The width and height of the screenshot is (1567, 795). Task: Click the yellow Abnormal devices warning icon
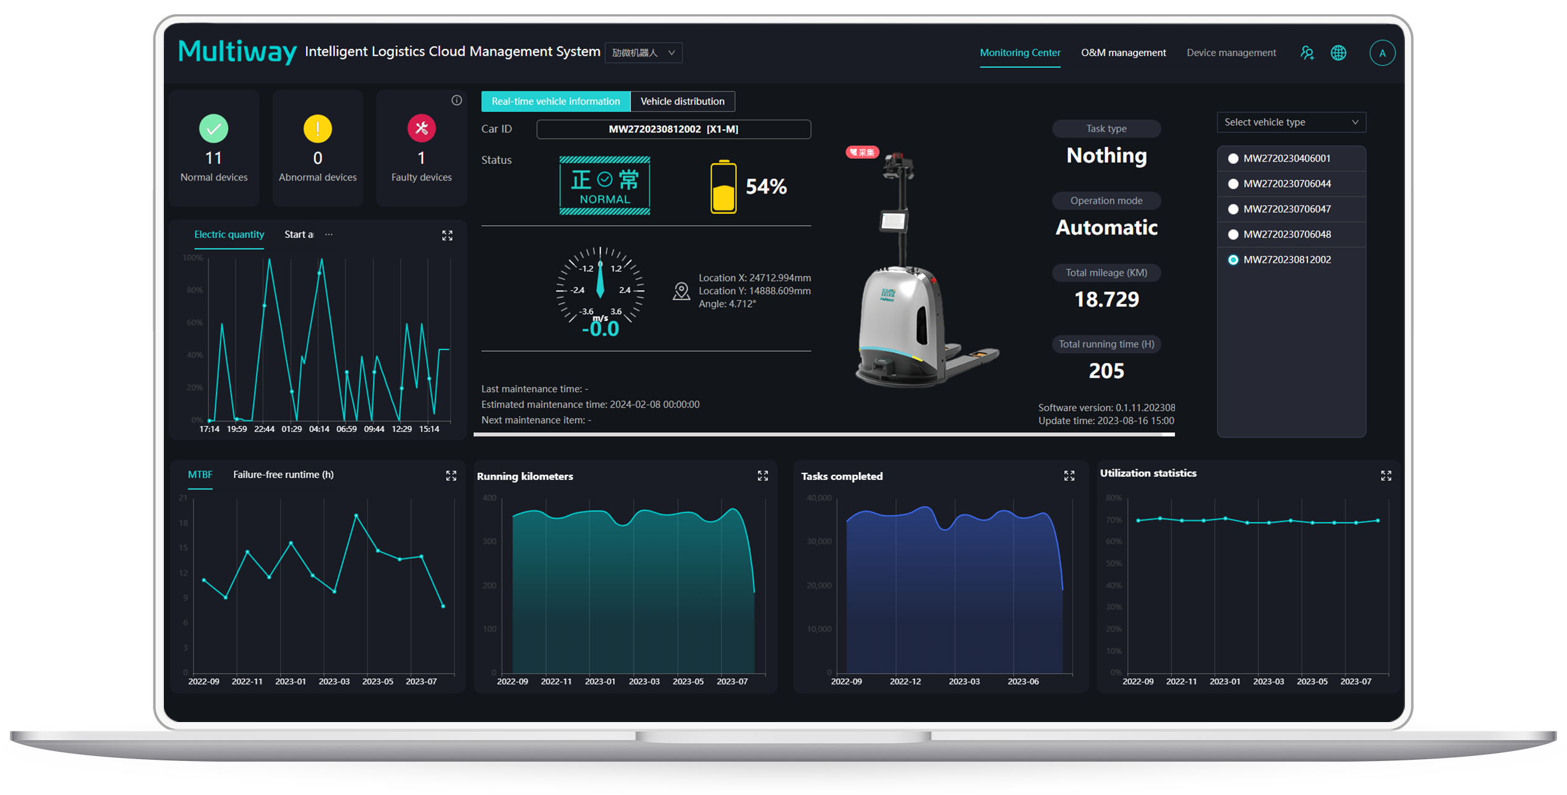[317, 129]
